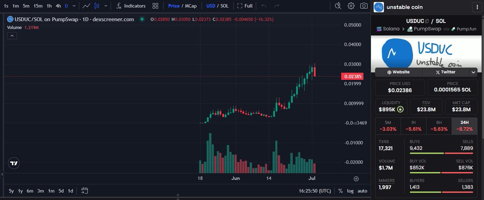Click the USDUC token icon in chart legend

click(x=10, y=19)
